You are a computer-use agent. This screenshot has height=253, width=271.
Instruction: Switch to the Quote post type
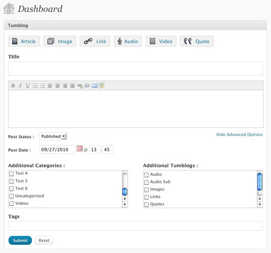coord(197,41)
